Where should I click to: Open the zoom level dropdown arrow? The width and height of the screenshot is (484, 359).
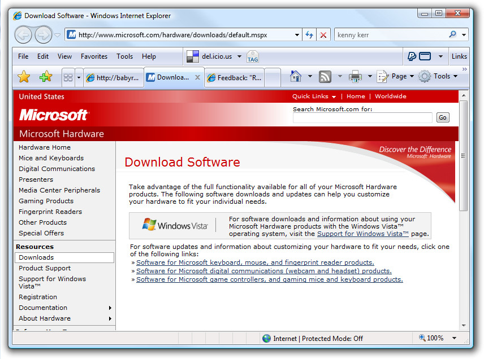coord(454,338)
